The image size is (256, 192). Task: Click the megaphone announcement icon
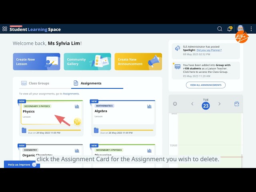pyautogui.click(x=178, y=48)
